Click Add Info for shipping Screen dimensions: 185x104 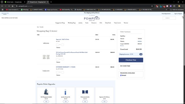pyautogui.click(x=140, y=41)
